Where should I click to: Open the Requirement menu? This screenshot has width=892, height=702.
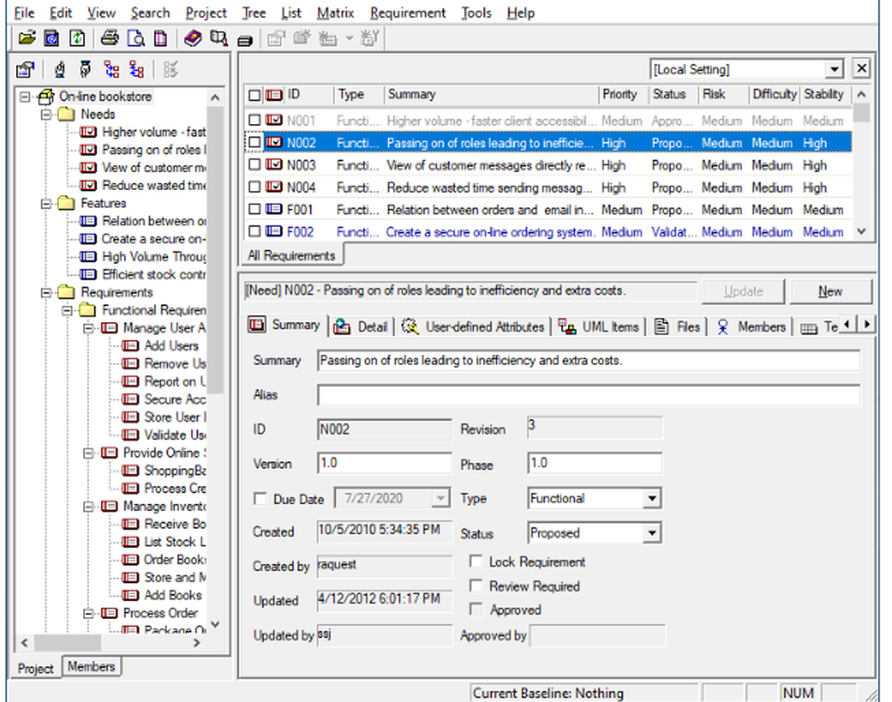coord(408,12)
